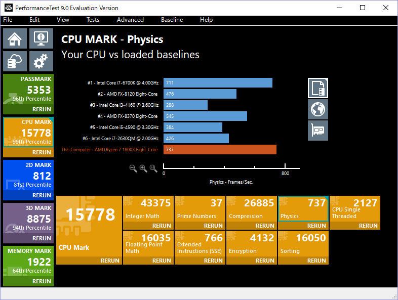Rerun the PassMark overall test
Viewport: 398px width, 300px height.
coord(42,109)
